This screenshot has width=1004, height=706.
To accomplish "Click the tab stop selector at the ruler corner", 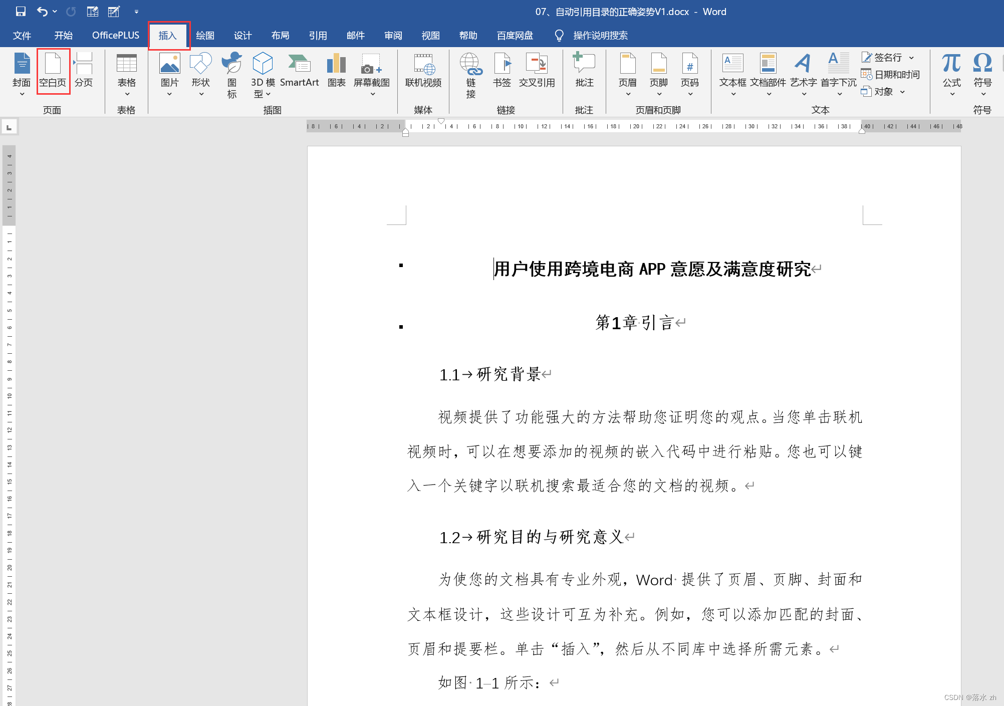I will click(9, 127).
